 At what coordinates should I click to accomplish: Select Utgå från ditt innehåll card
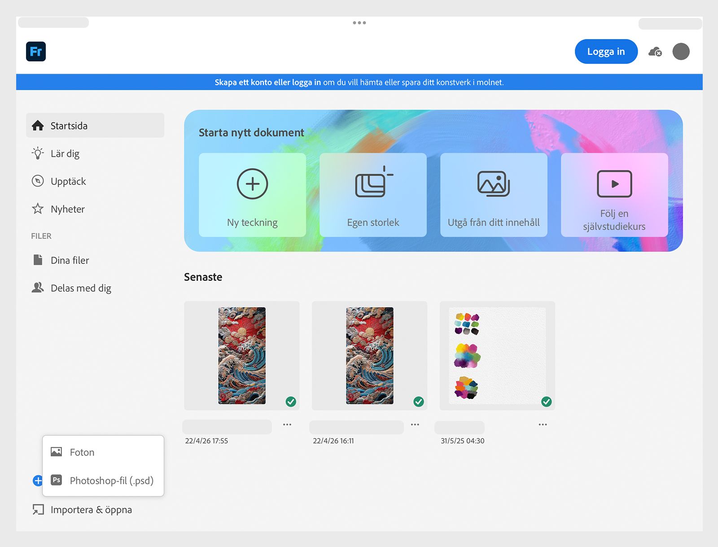pos(494,195)
